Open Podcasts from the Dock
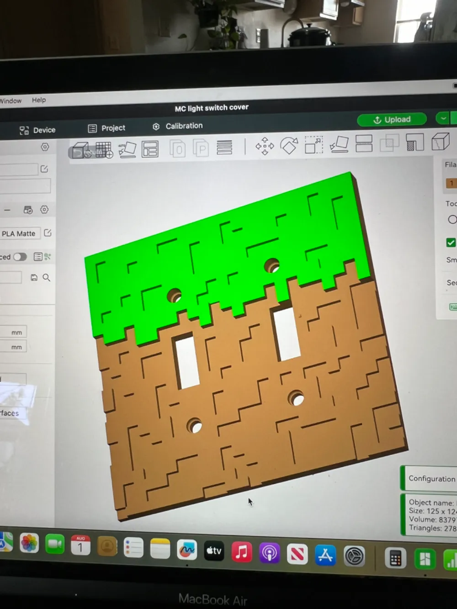Viewport: 457px width, 609px height. pyautogui.click(x=270, y=553)
